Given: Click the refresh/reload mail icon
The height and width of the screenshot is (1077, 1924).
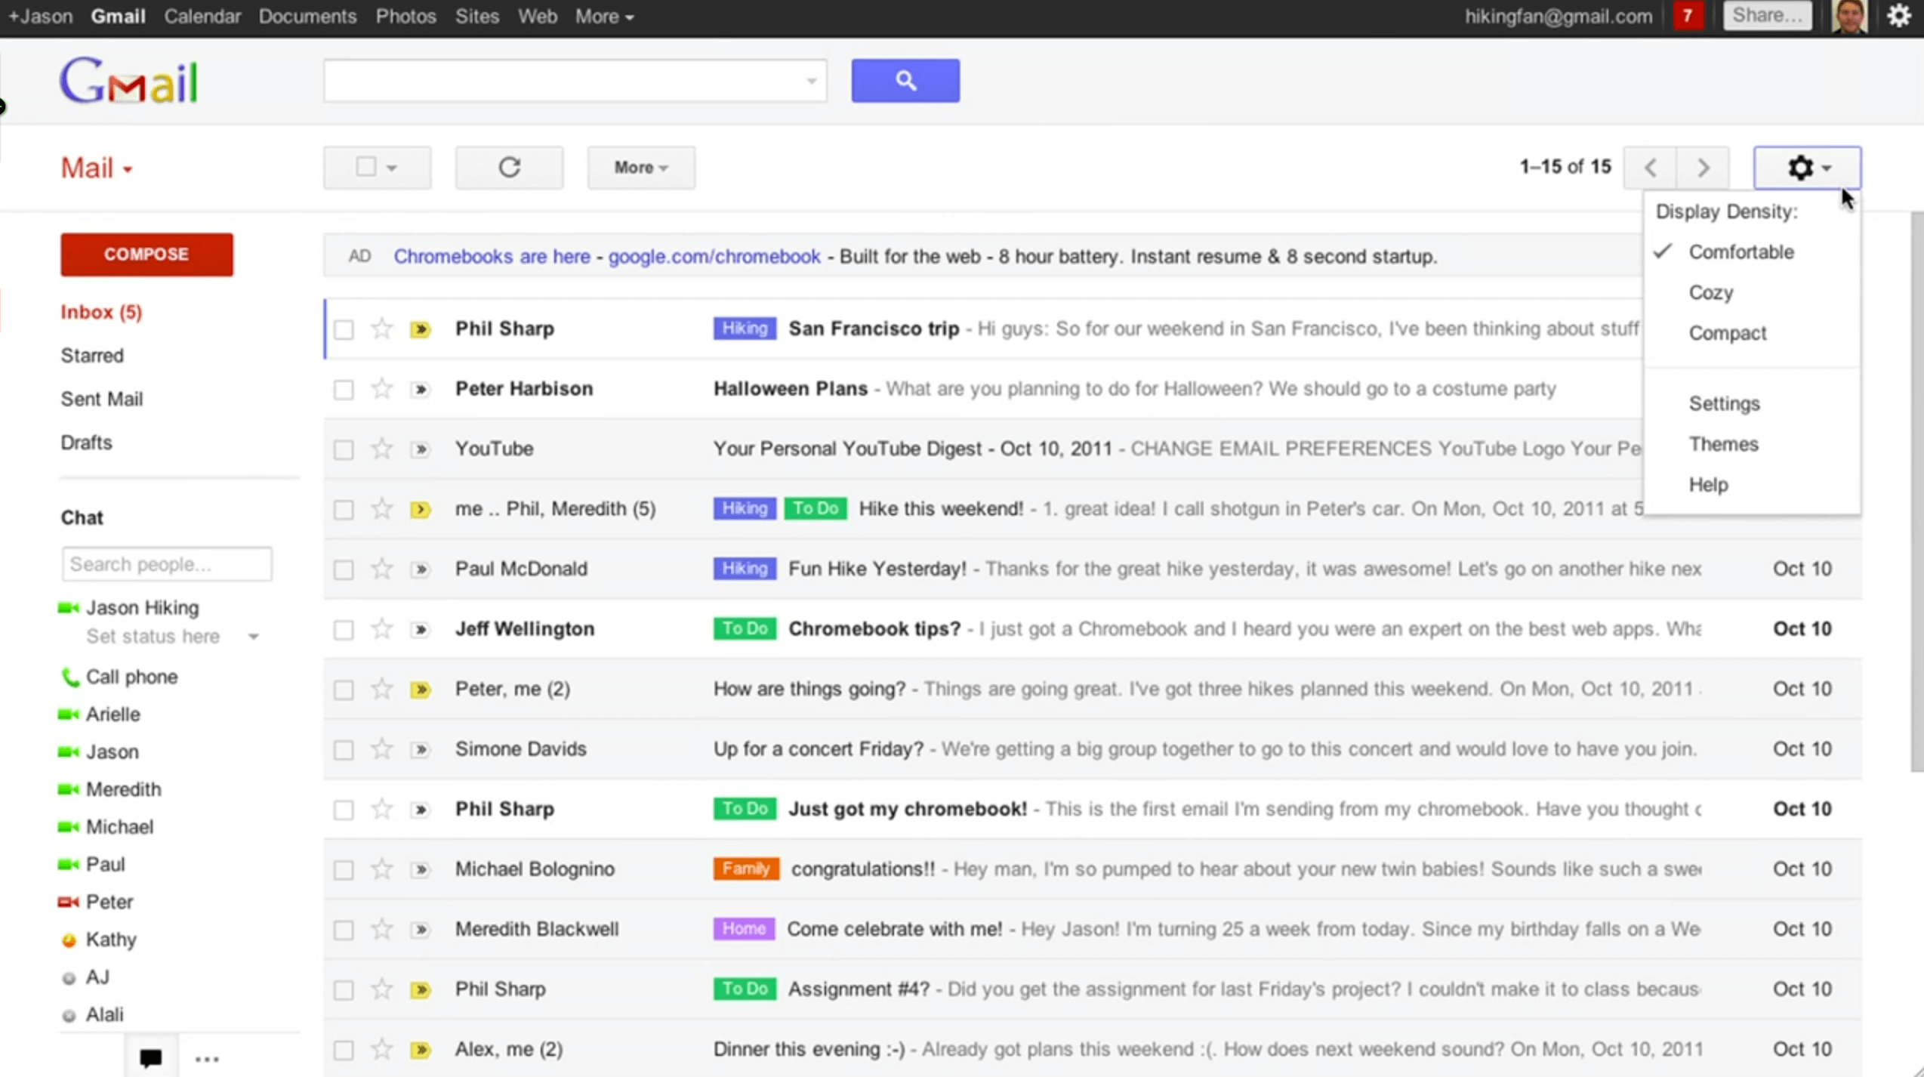Looking at the screenshot, I should coord(507,166).
